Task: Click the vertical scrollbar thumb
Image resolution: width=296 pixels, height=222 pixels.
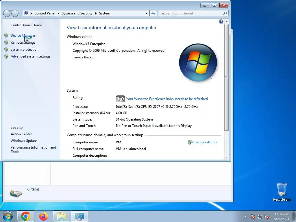Action: pyautogui.click(x=227, y=77)
